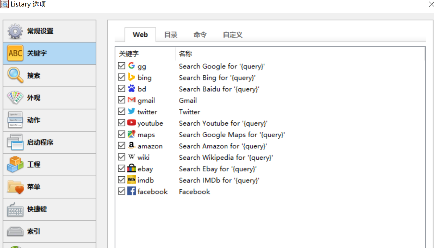434x248 pixels.
Task: Switch to the Web tab
Action: click(140, 35)
